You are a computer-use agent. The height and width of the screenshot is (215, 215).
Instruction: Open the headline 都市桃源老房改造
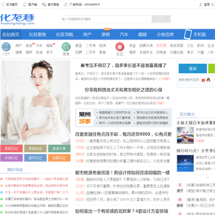pyautogui.click(x=122, y=173)
